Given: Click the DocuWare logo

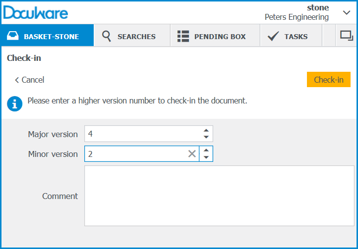Looking at the screenshot, I should (36, 12).
